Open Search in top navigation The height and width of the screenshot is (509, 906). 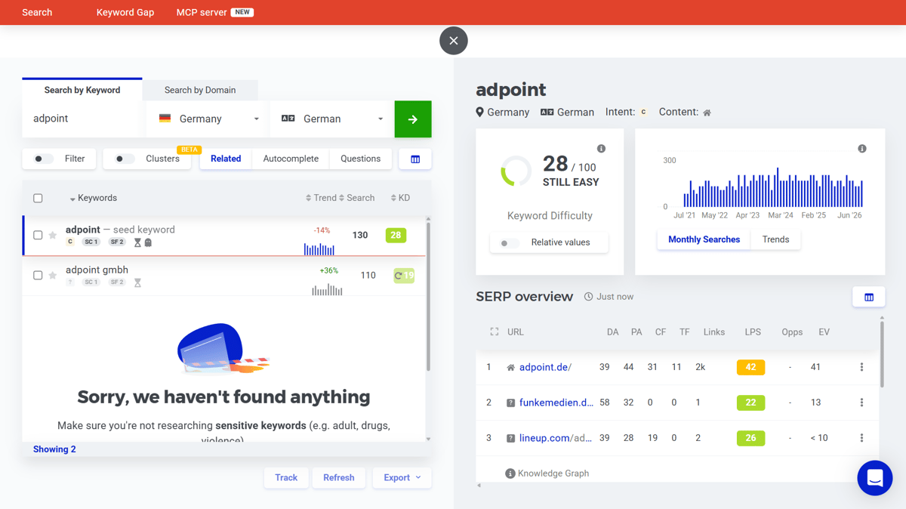click(37, 13)
